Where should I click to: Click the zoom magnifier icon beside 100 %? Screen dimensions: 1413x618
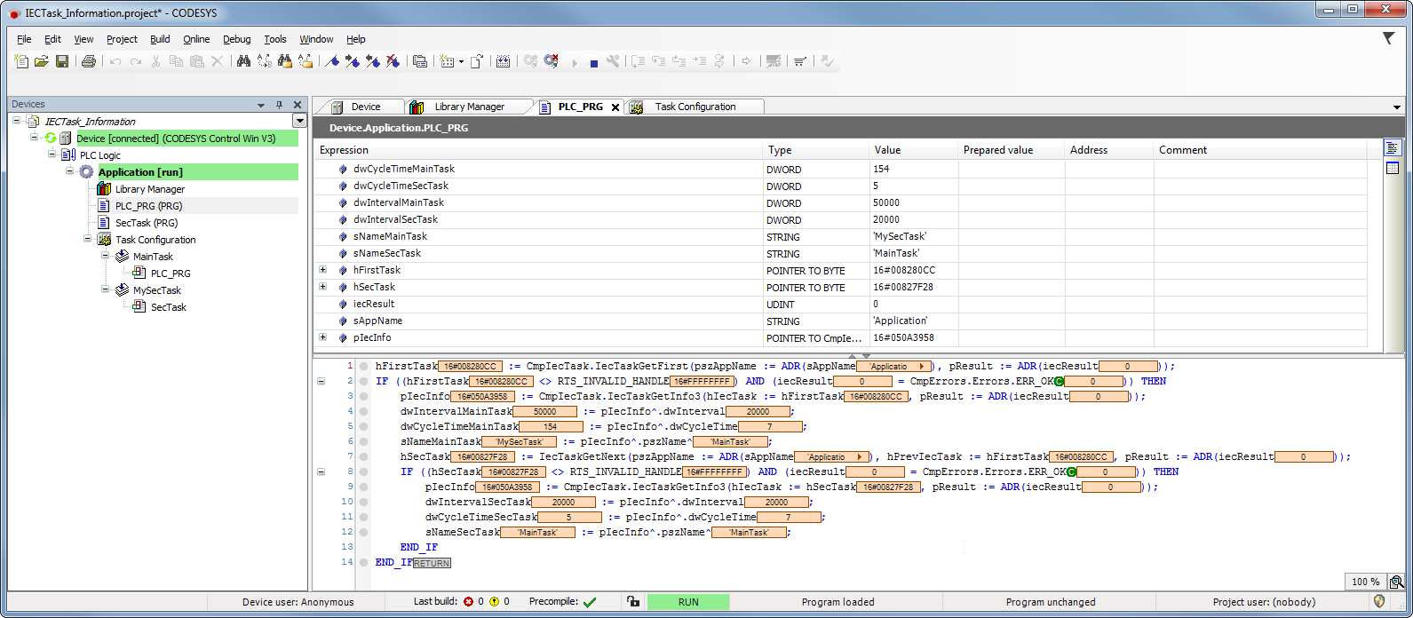[x=1396, y=582]
